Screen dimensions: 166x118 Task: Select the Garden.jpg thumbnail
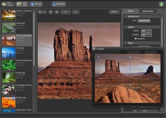[8, 102]
